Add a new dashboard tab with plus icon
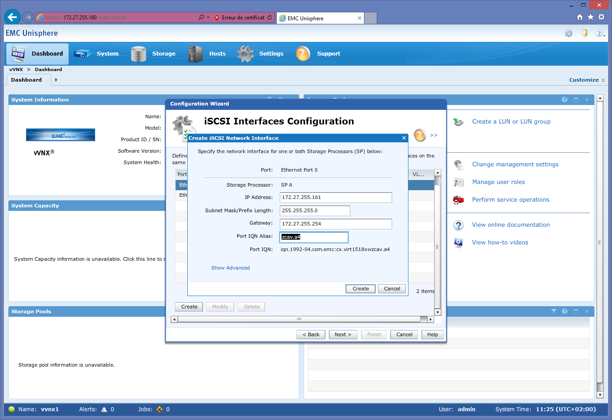 coord(56,80)
